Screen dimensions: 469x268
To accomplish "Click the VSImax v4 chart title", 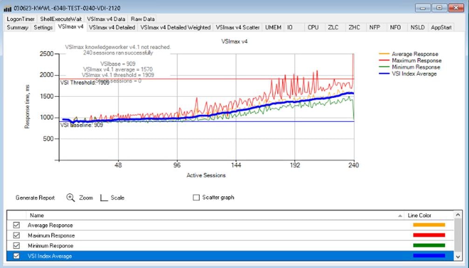I will click(235, 41).
